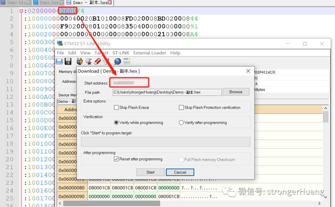Close the Demo.hex tab with its X icon
Viewport: 335px width, 207px height.
61,2
